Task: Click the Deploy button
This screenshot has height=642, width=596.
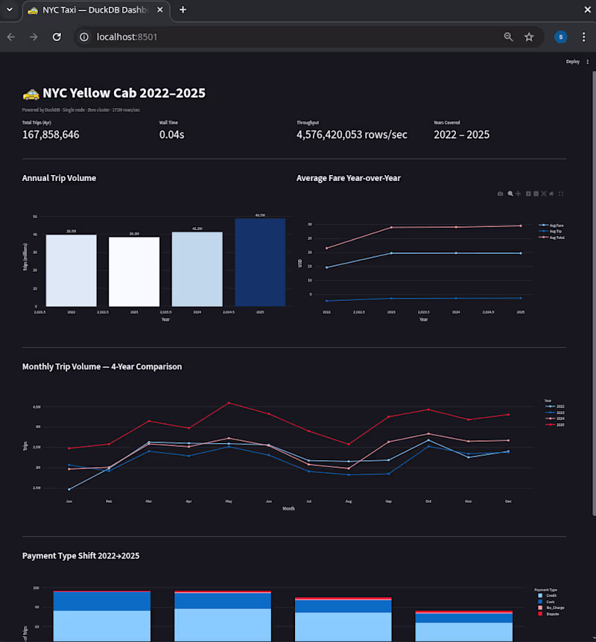Action: (573, 62)
